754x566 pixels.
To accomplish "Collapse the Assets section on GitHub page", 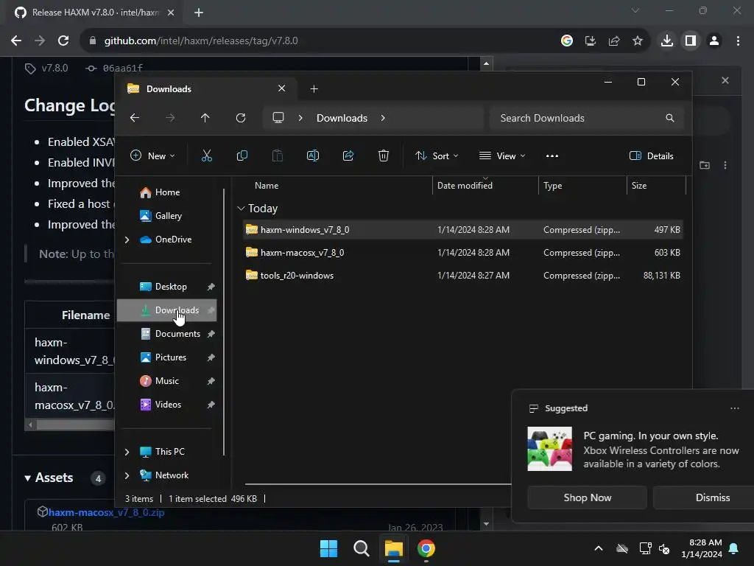I will tap(28, 478).
